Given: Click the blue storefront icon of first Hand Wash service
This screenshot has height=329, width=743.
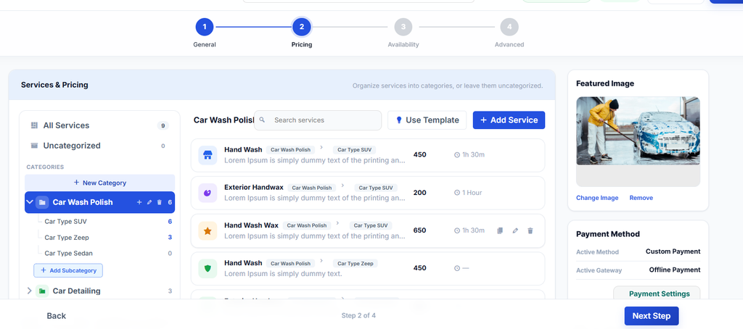Looking at the screenshot, I should point(208,155).
